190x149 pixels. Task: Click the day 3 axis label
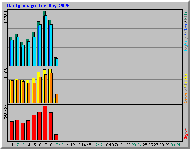pyautogui.click(x=23, y=145)
